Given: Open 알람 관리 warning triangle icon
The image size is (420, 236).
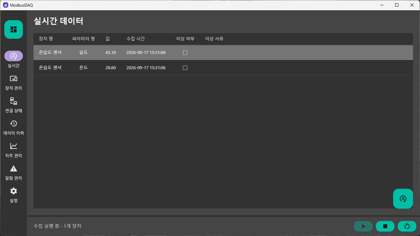Looking at the screenshot, I should tap(14, 168).
